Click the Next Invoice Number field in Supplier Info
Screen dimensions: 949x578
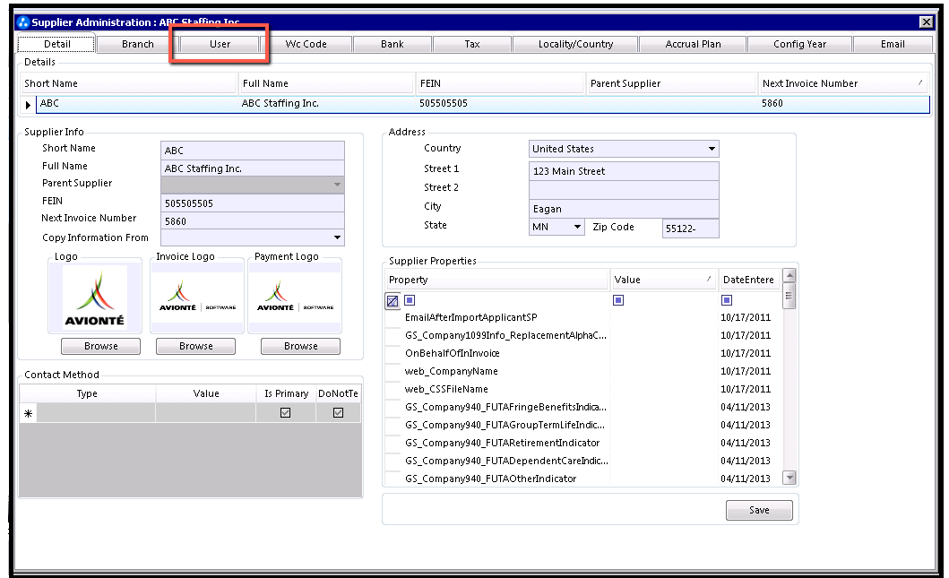(x=253, y=221)
